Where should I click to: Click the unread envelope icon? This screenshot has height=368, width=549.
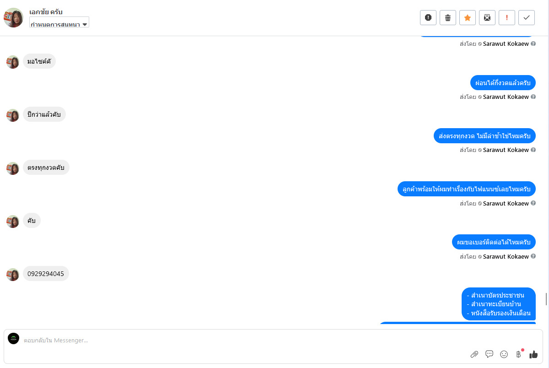(487, 18)
